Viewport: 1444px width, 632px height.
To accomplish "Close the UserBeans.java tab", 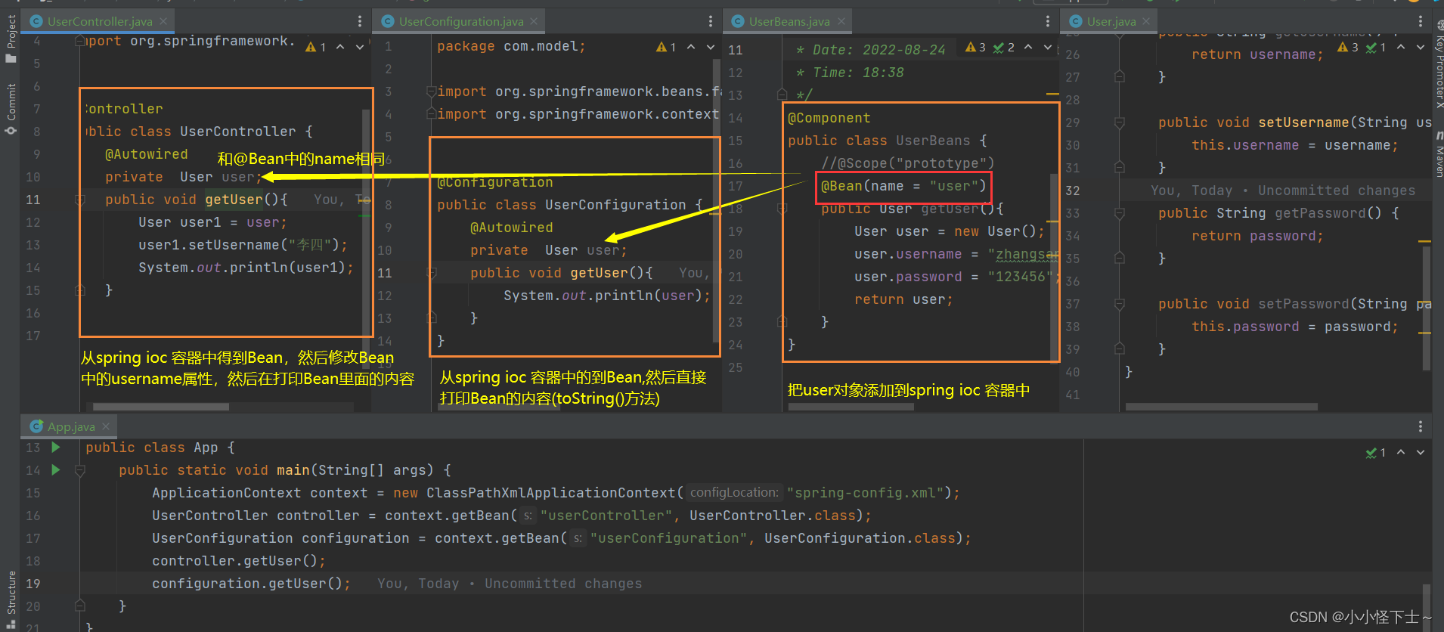I will 841,21.
